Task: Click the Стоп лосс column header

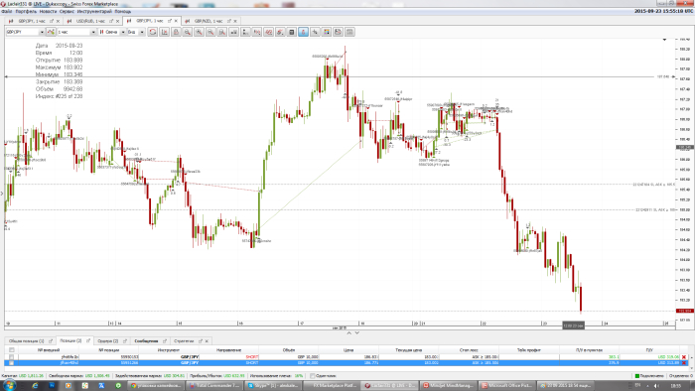Action: point(469,350)
